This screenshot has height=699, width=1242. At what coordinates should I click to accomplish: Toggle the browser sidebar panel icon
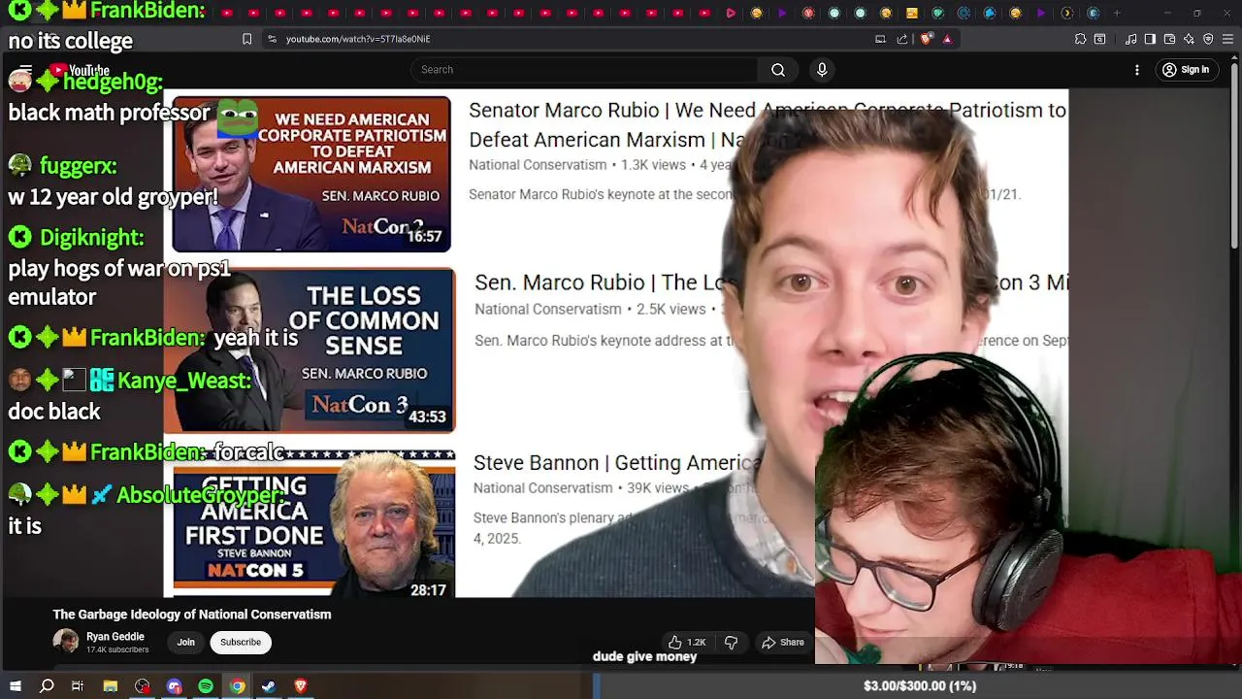1150,39
